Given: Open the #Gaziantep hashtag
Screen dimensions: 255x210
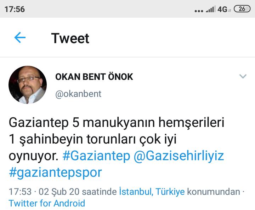Looking at the screenshot, I should pos(96,156).
